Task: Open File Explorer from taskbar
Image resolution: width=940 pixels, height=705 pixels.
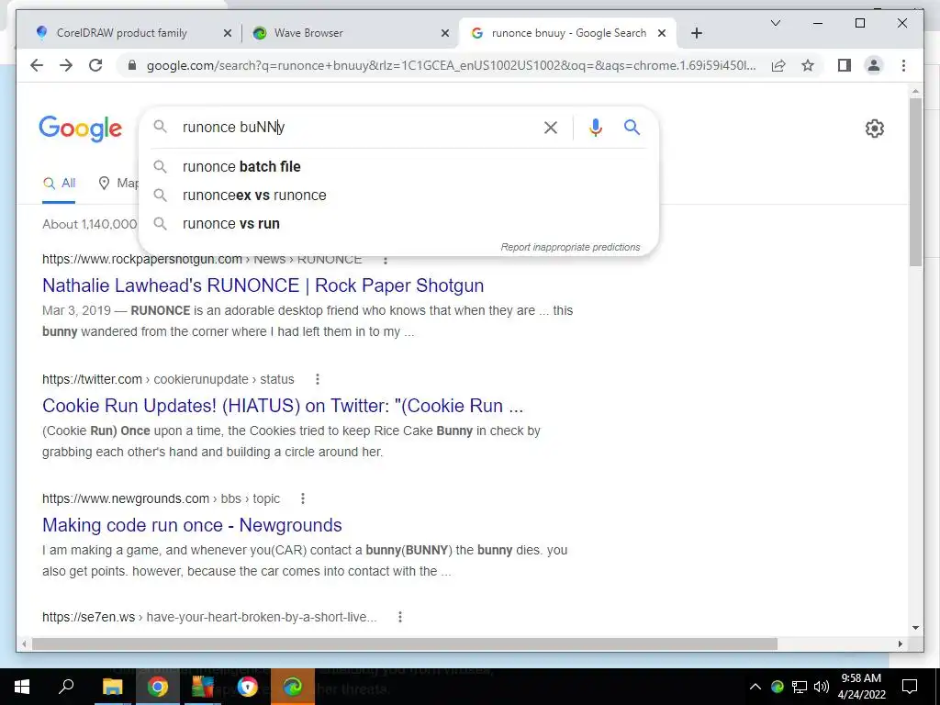Action: pyautogui.click(x=112, y=687)
